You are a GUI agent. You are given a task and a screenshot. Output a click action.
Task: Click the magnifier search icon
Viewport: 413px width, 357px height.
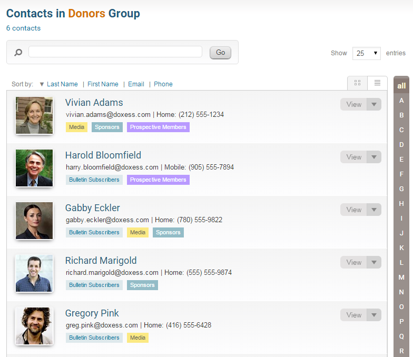point(18,53)
